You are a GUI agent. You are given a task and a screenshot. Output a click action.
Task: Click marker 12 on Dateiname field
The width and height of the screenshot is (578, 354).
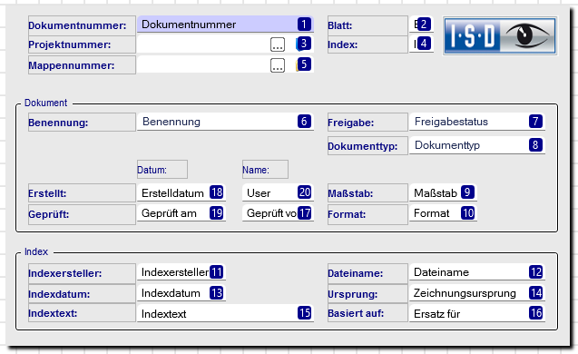[535, 272]
